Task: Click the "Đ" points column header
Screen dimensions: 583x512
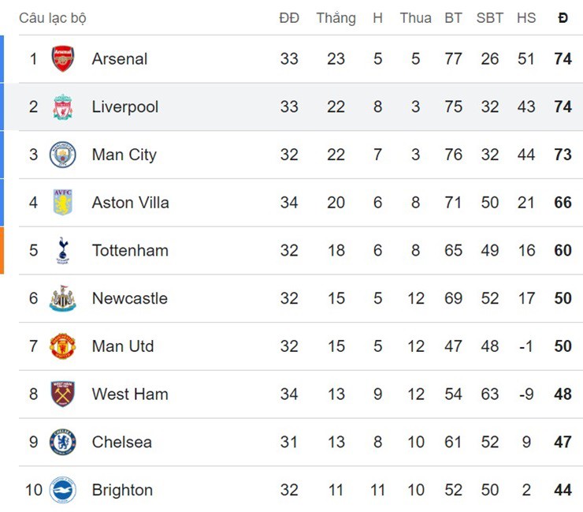Action: click(x=563, y=18)
